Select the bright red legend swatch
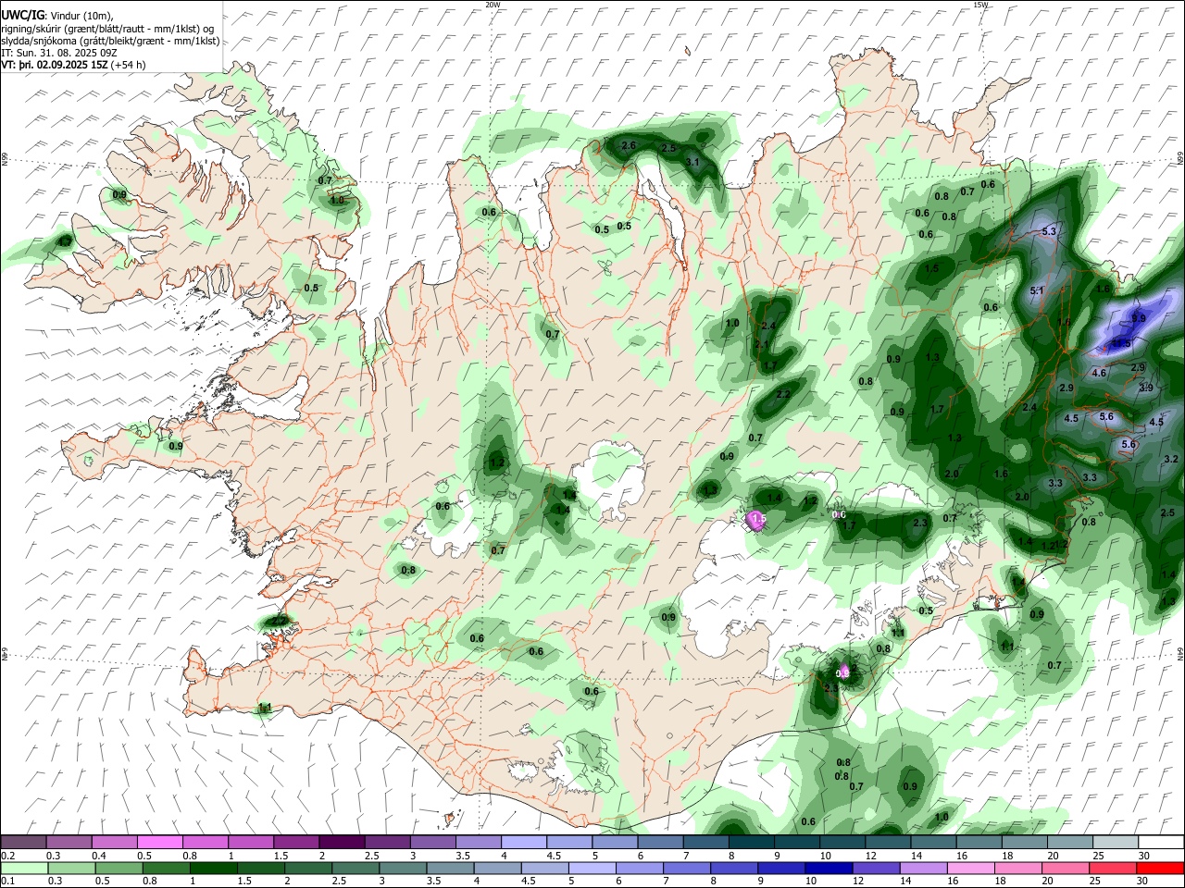Image resolution: width=1185 pixels, height=888 pixels. (1161, 868)
